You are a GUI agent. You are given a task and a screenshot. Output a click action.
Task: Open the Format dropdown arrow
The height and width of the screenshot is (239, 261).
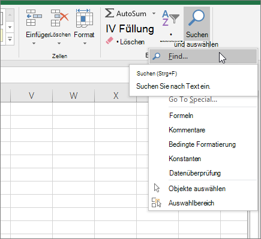coord(85,43)
